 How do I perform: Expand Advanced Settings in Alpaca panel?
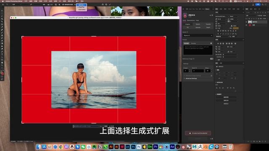click(191, 78)
